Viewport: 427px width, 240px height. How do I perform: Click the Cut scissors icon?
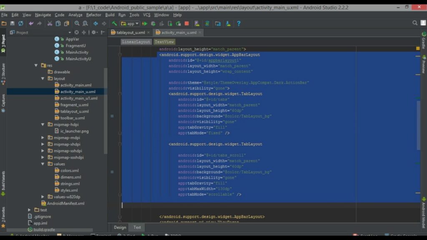tap(50, 24)
